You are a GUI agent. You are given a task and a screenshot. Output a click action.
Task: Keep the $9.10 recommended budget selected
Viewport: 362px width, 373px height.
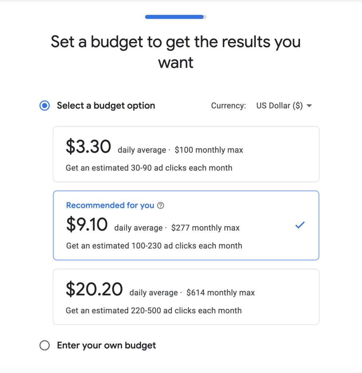(186, 225)
